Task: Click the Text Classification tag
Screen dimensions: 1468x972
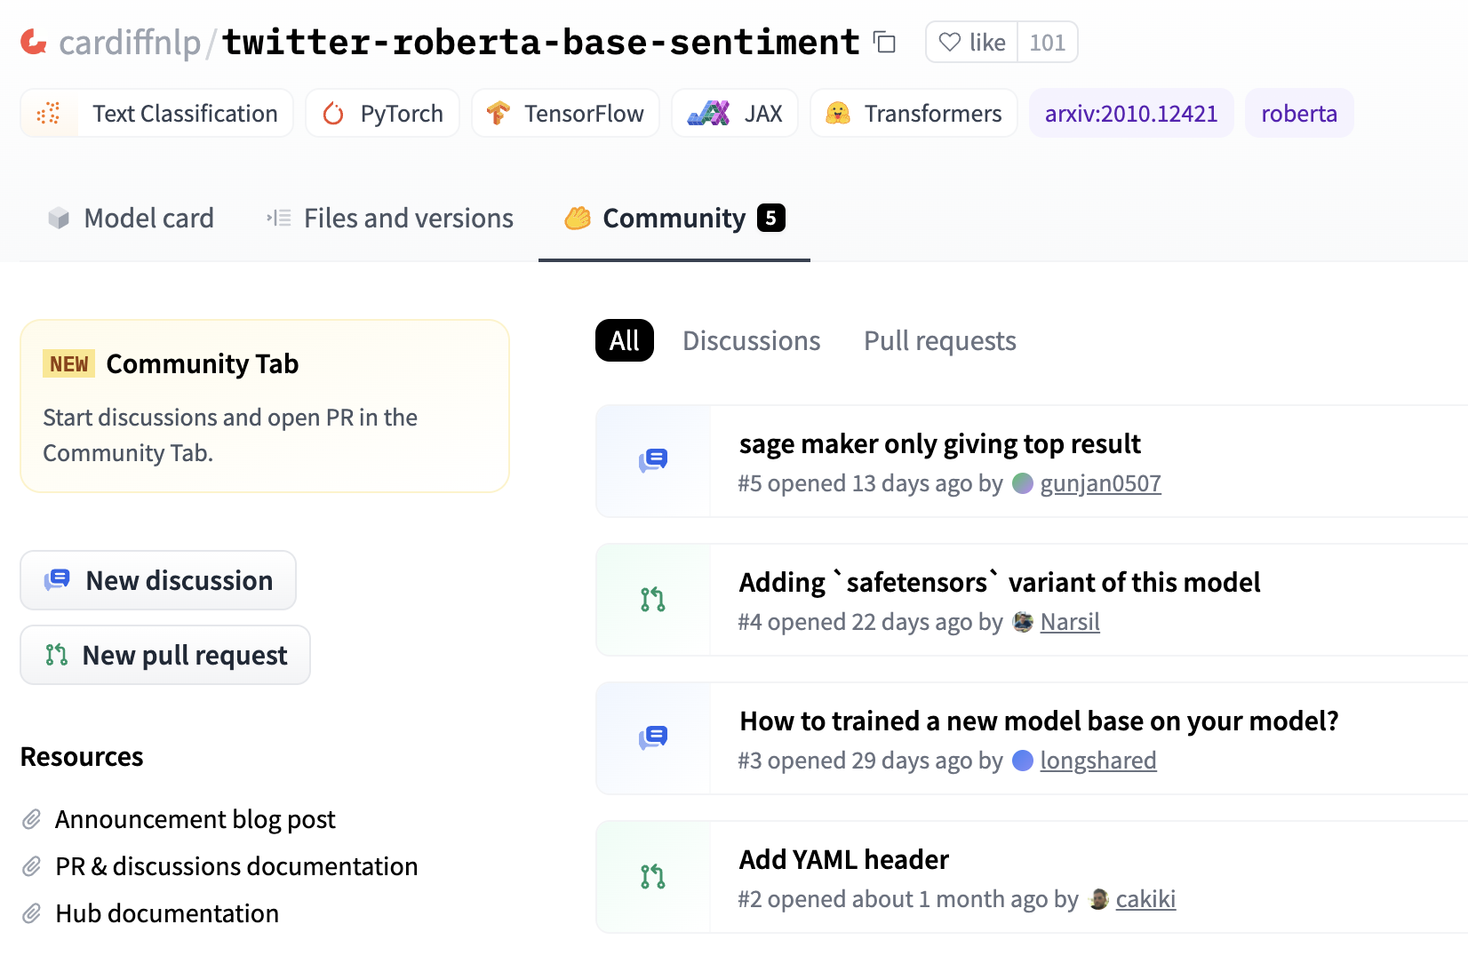Action: pos(156,113)
